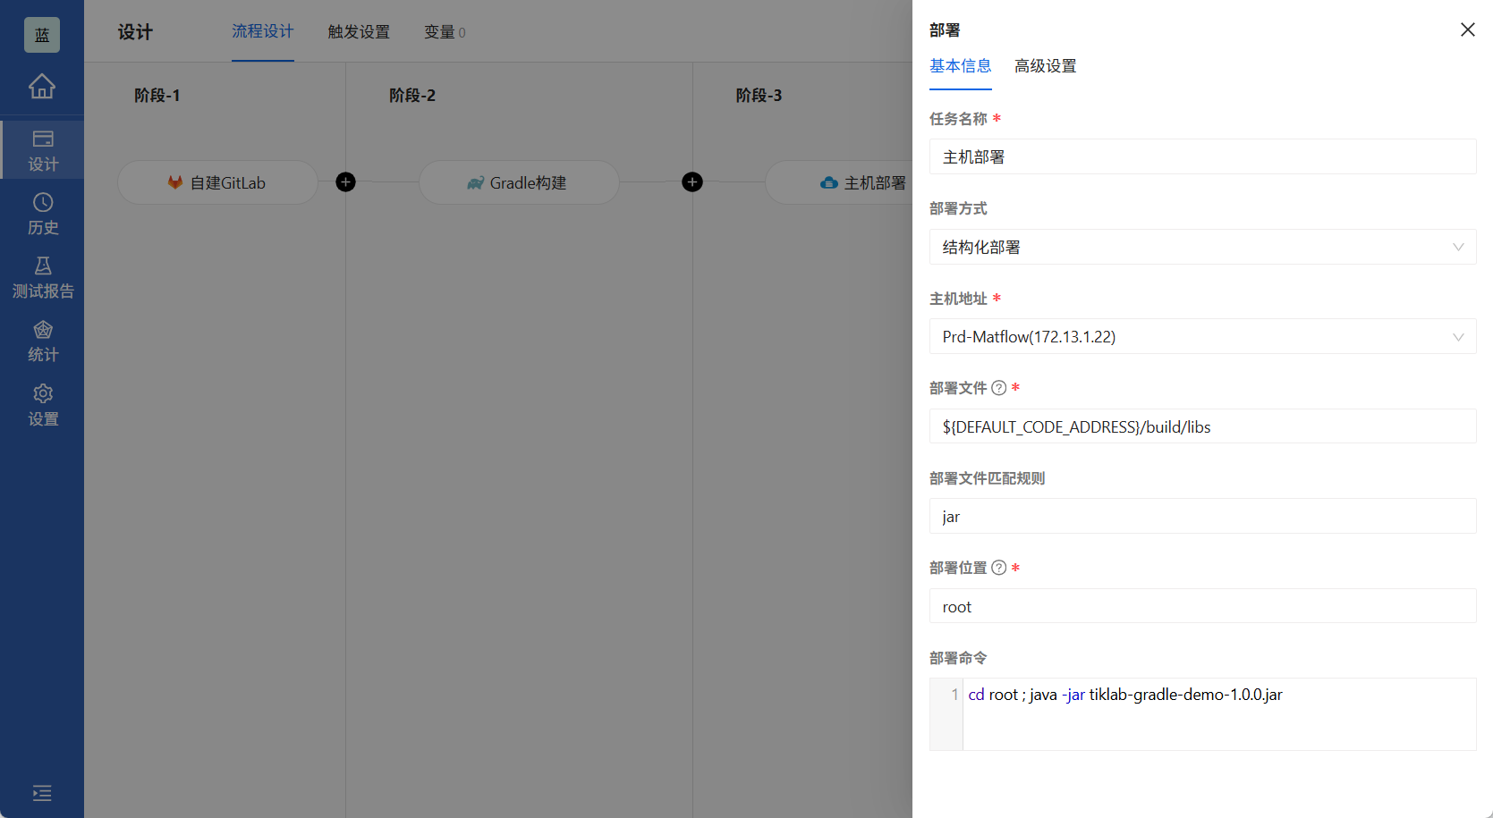Open the 统计 (Statistics) section
The image size is (1493, 818).
(x=41, y=340)
